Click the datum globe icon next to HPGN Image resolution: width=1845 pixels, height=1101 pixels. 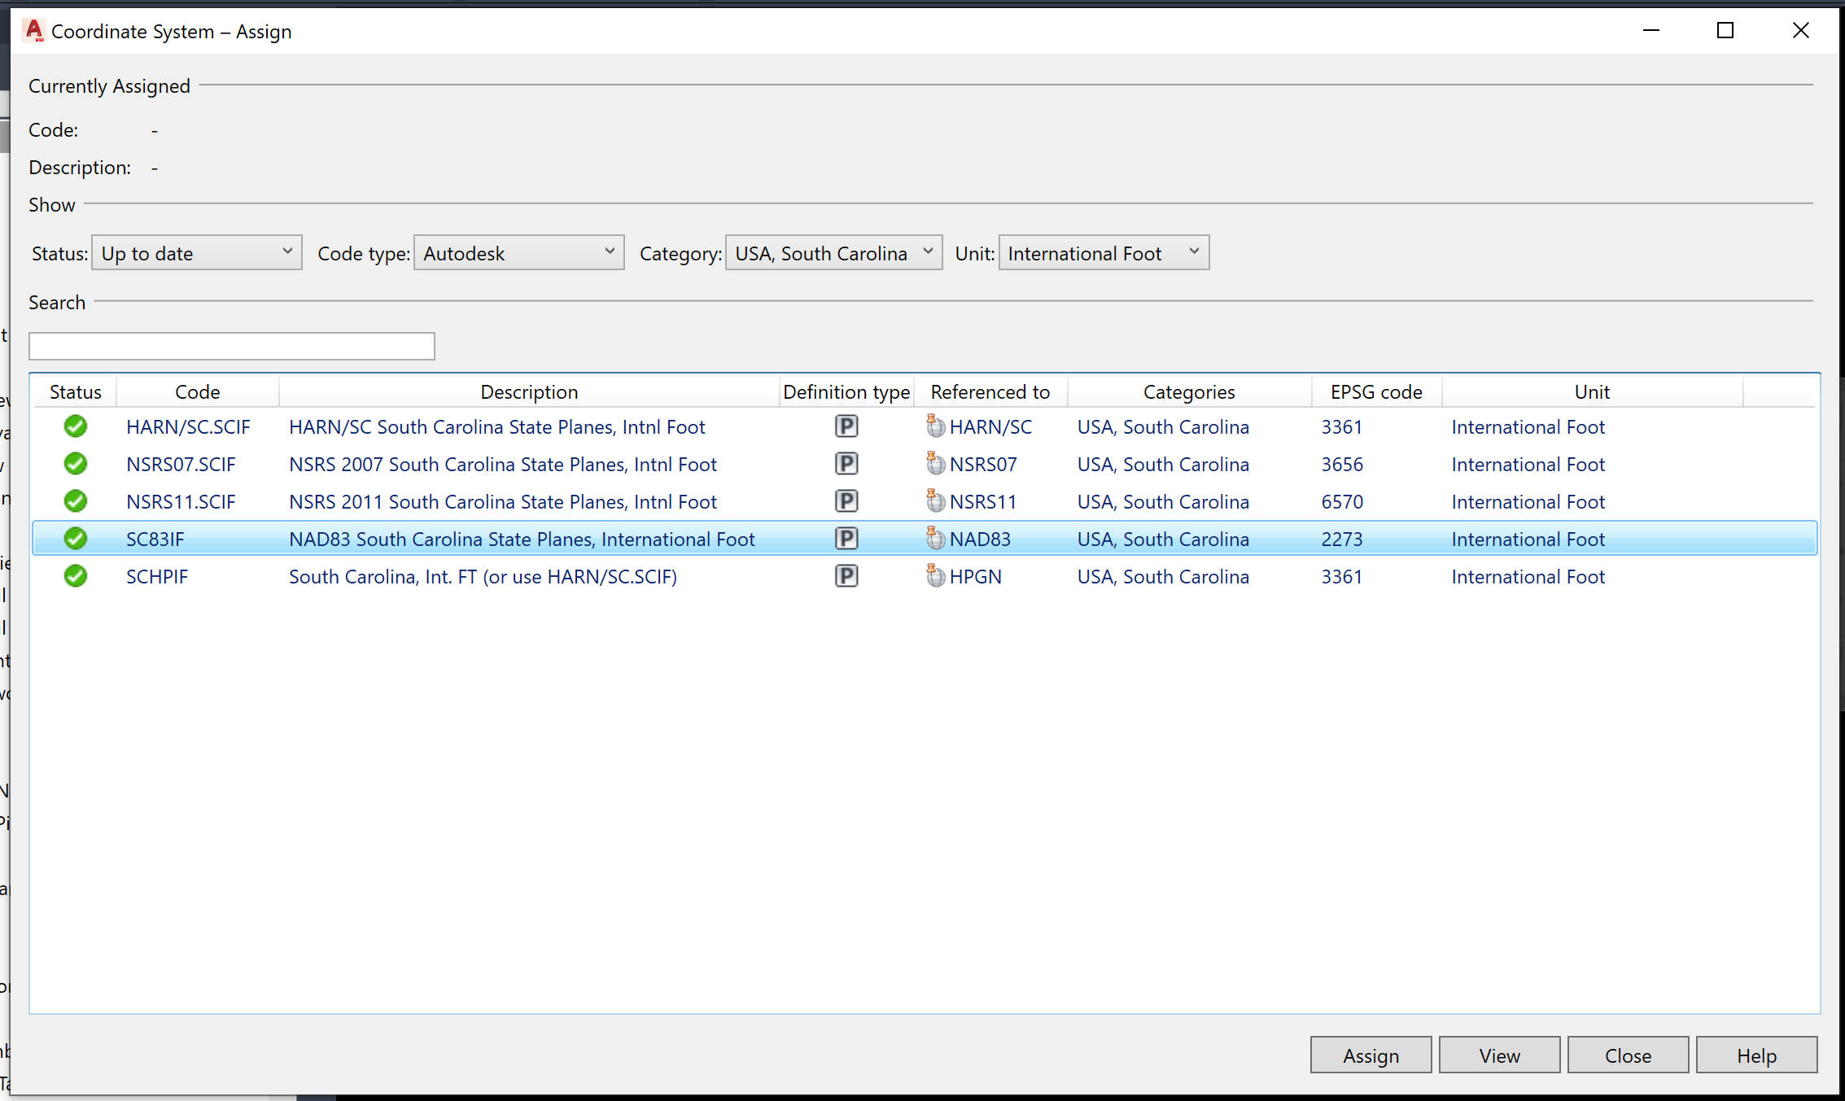coord(936,576)
